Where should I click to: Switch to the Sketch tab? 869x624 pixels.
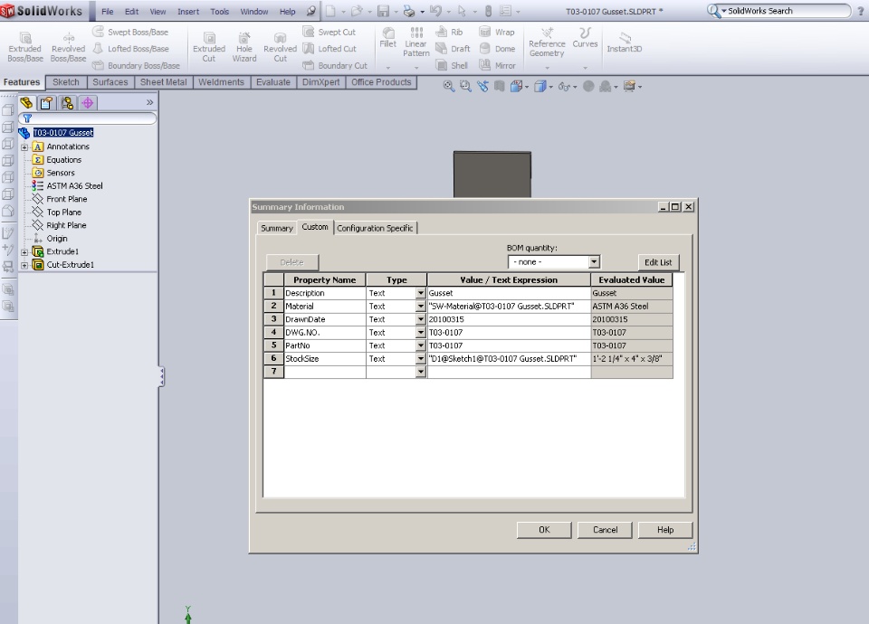66,82
